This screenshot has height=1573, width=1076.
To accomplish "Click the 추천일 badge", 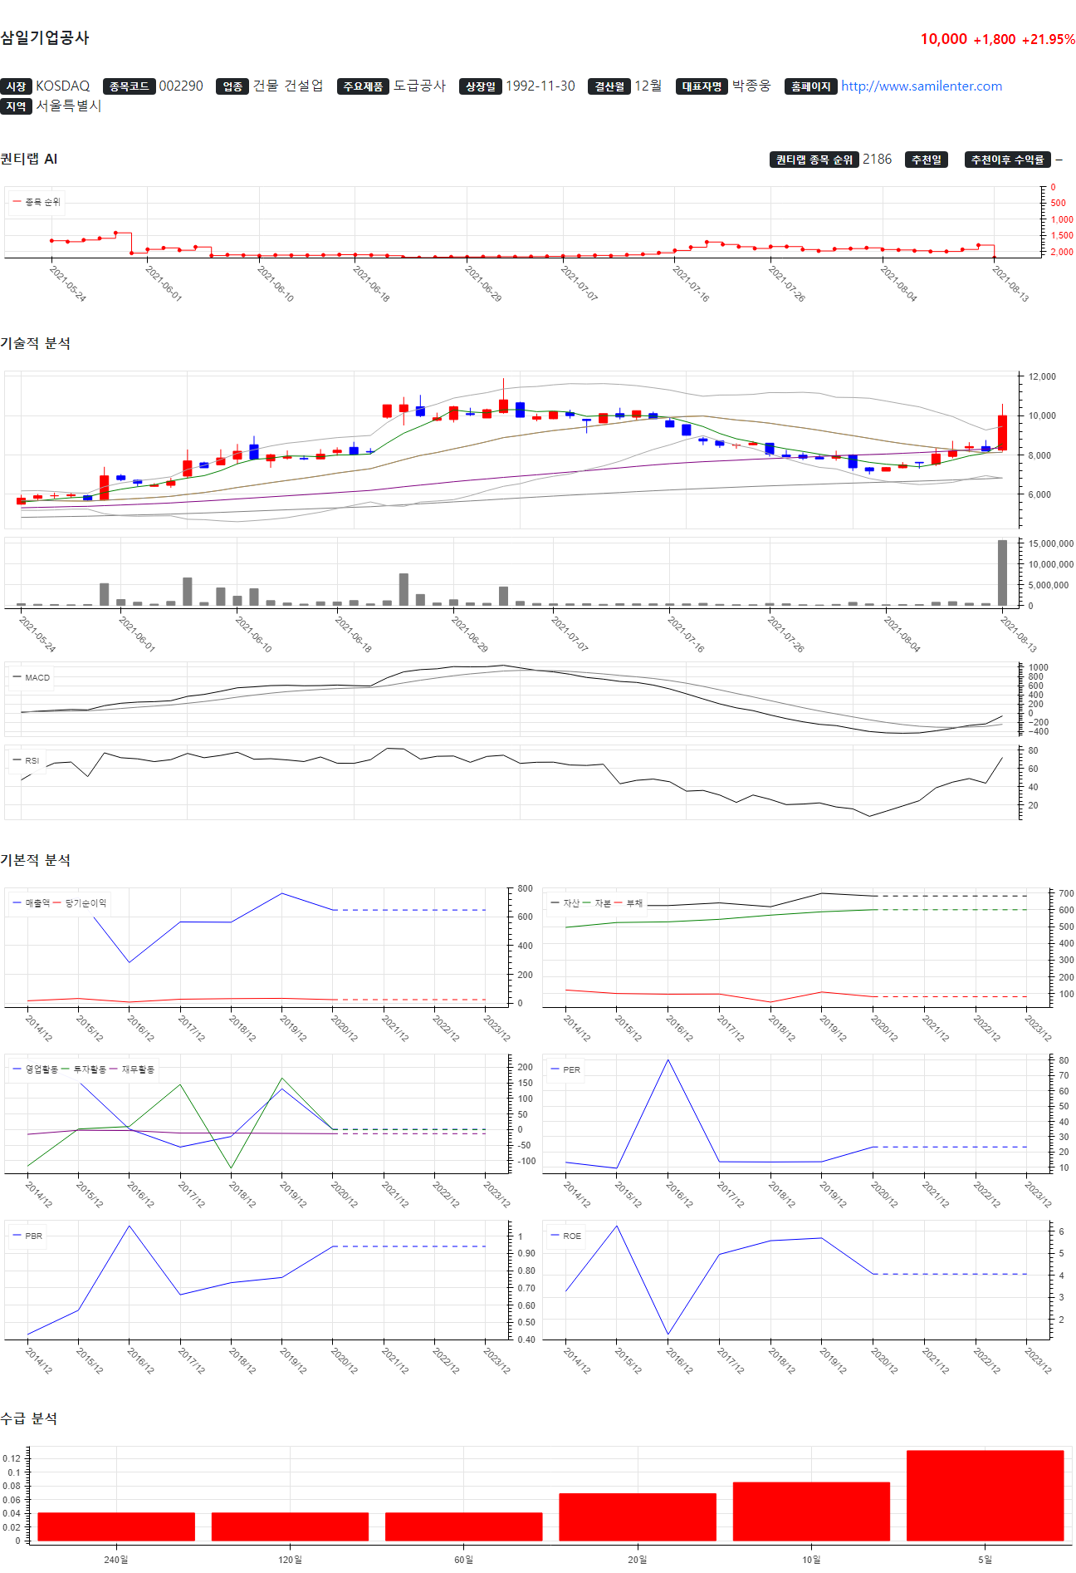I will pos(927,160).
